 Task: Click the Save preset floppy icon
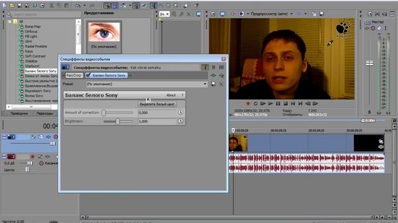(213, 84)
